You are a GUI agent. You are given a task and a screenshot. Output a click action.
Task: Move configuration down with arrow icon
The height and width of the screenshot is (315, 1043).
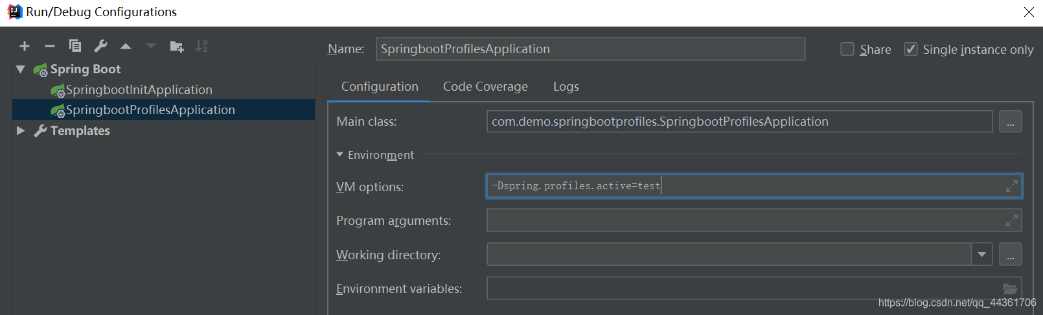(151, 46)
